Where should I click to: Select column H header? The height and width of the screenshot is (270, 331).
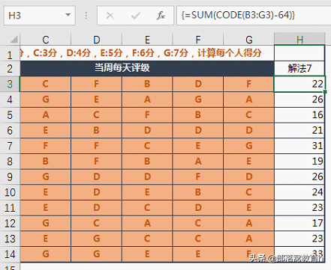coord(299,39)
